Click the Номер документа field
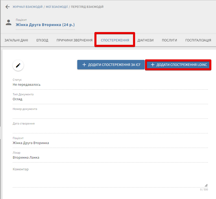Viewport: 216px width, 199px height. pos(110,114)
